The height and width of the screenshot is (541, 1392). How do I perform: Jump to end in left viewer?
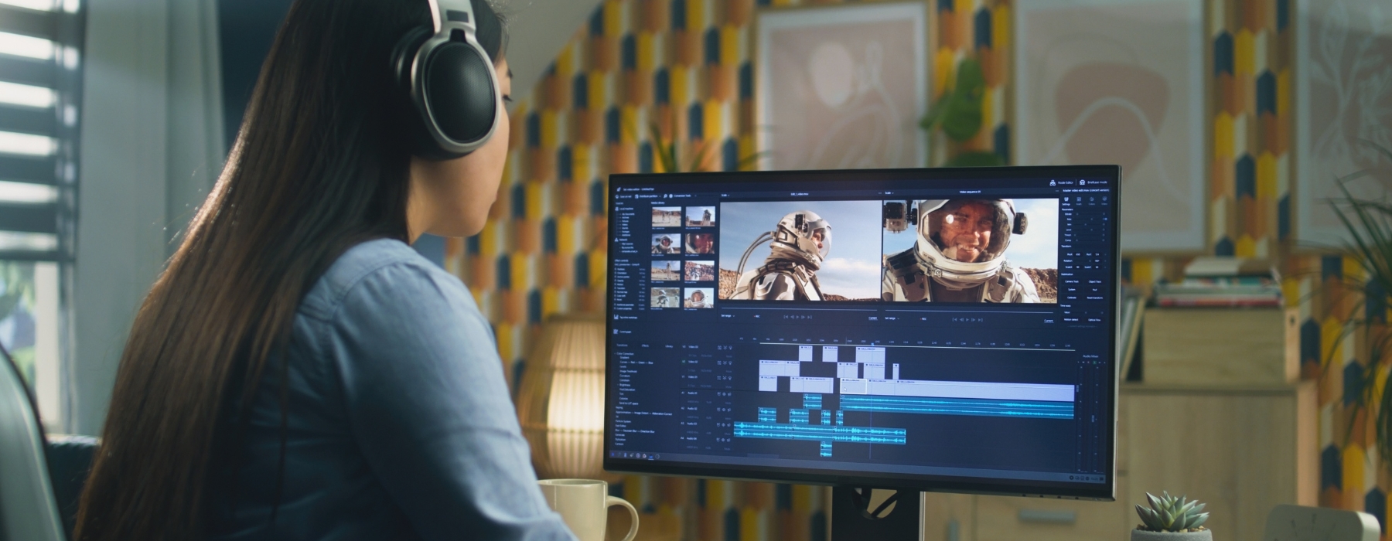pyautogui.click(x=810, y=317)
